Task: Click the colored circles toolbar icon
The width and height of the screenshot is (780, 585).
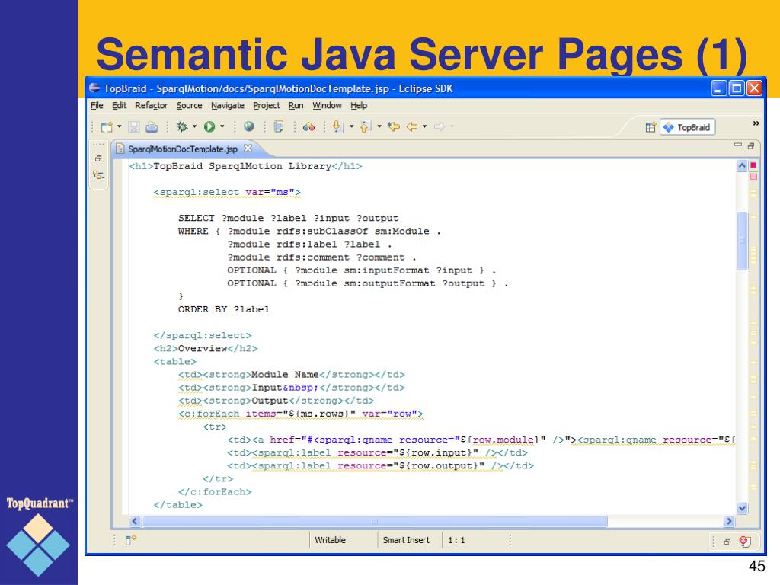Action: [x=309, y=127]
